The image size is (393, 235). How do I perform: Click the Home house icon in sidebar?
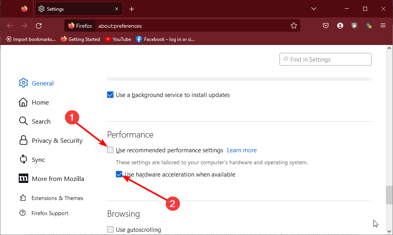click(23, 102)
